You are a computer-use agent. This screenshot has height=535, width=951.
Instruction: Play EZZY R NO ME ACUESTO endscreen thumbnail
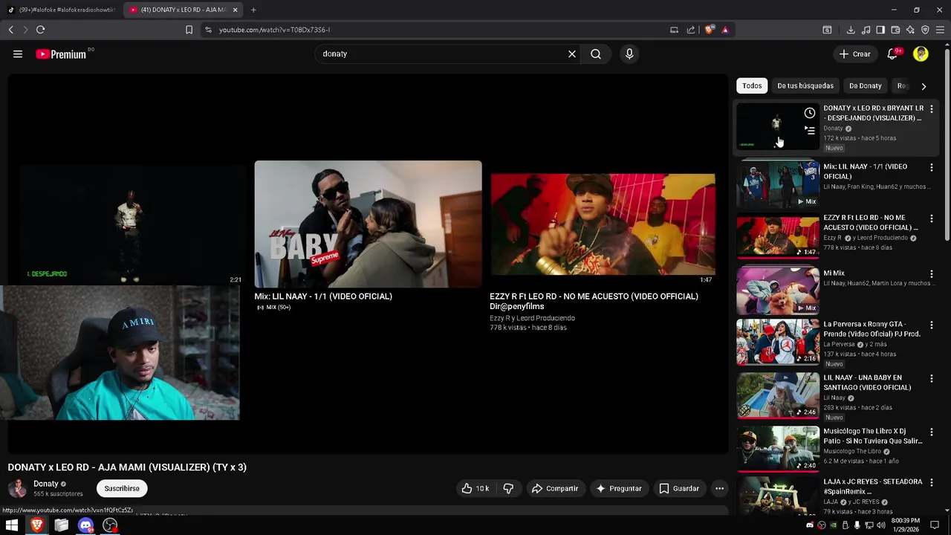point(603,224)
